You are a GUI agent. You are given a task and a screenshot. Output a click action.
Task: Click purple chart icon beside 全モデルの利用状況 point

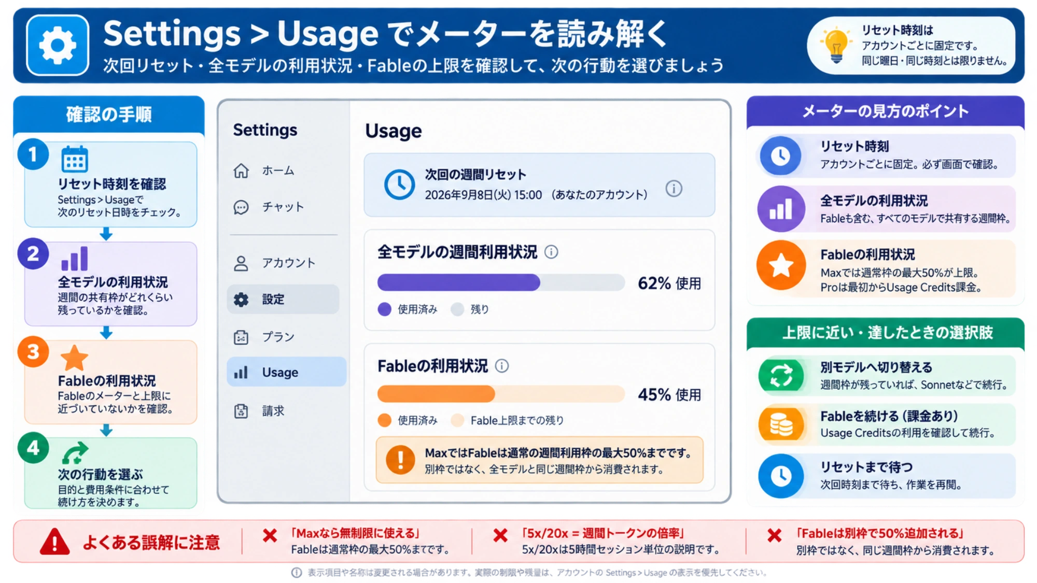tap(781, 209)
